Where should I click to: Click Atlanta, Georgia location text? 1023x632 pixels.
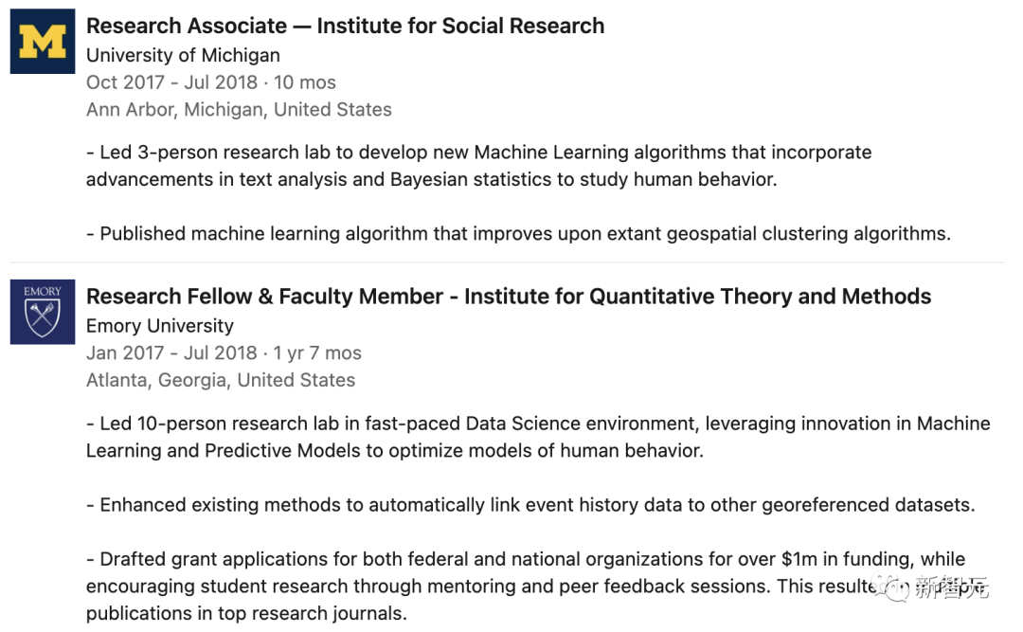coord(220,380)
